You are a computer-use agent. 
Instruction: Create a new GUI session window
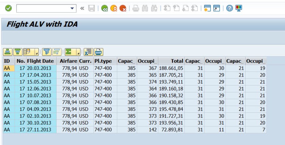(208, 8)
